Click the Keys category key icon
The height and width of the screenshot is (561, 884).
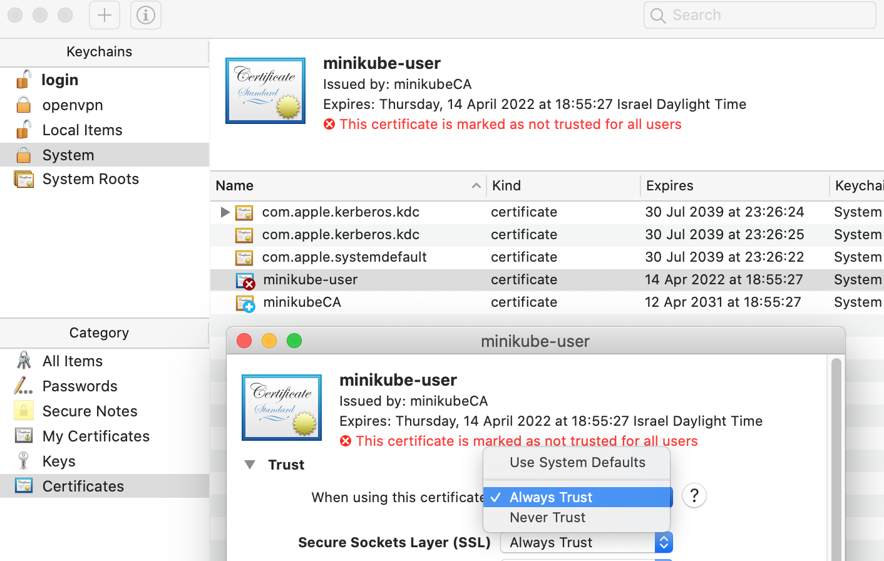[24, 461]
